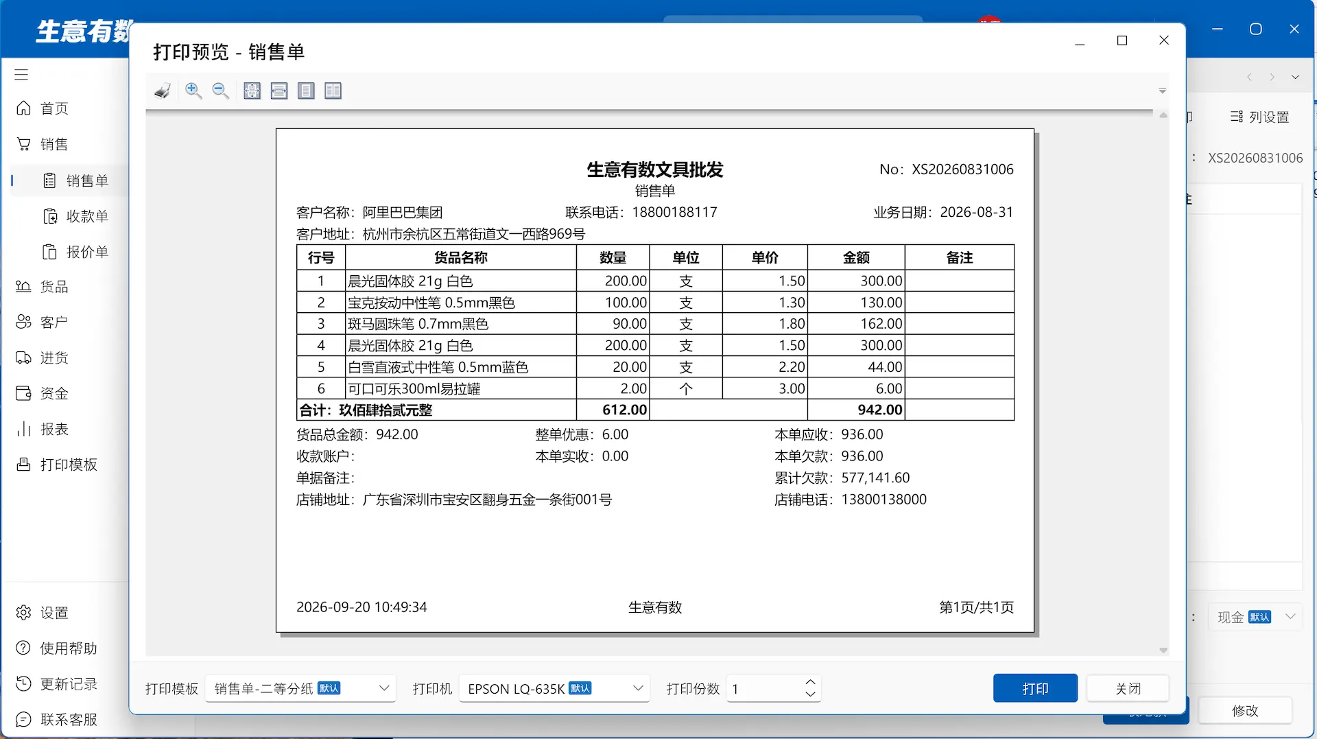Go to next tab arrow in main window
Viewport: 1317px width, 739px height.
coord(1272,77)
